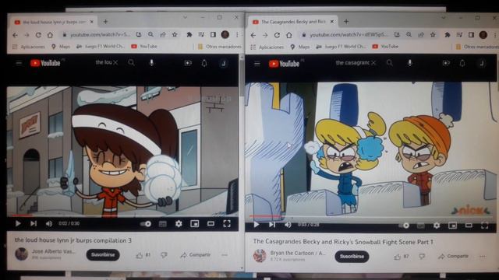Reload page in left Chrome window
Screen dimensions: 499x280
click(38, 35)
